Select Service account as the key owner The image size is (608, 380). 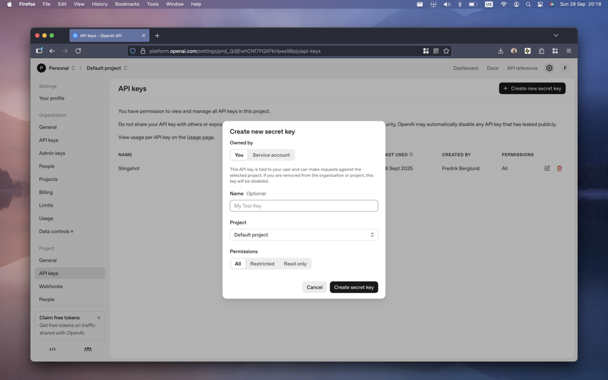coord(271,155)
